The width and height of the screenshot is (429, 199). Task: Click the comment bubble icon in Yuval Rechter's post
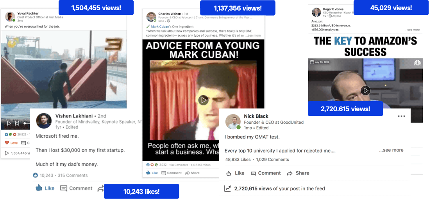tap(23, 143)
